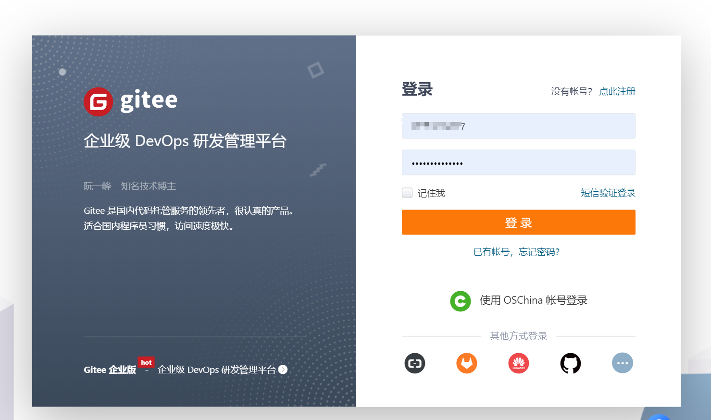Open the Gitee 企业版 link

(x=110, y=370)
